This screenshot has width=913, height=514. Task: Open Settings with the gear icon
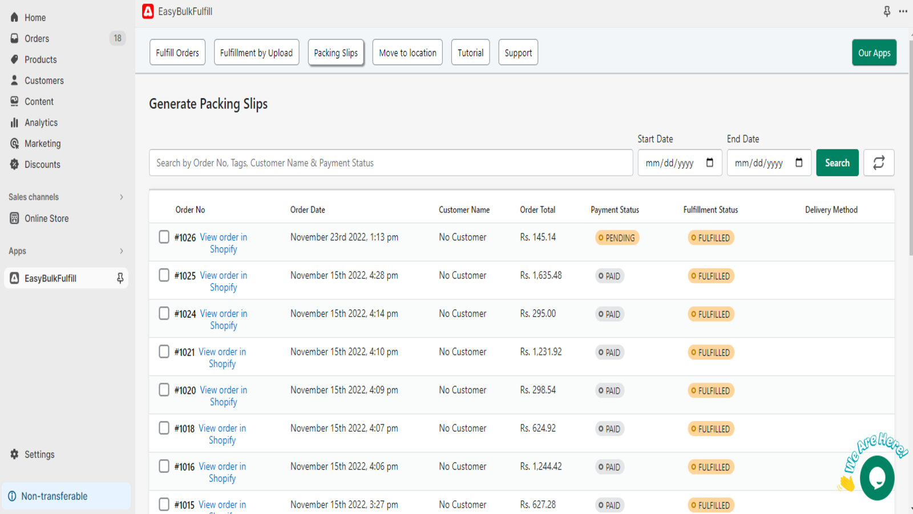click(x=15, y=454)
